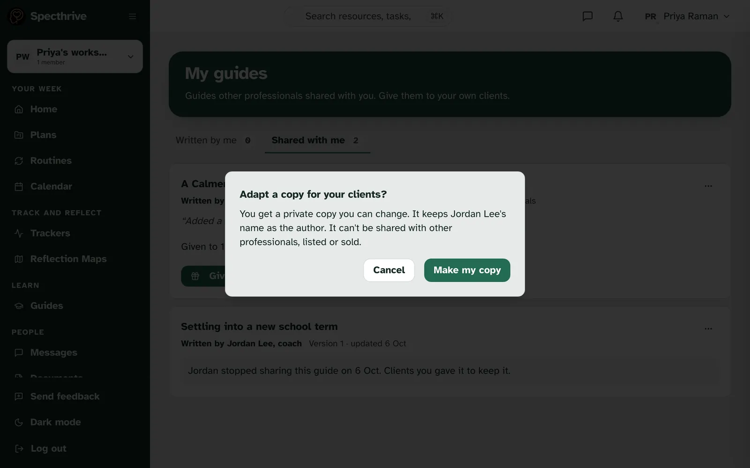Select the Shared with me tab

(x=317, y=140)
